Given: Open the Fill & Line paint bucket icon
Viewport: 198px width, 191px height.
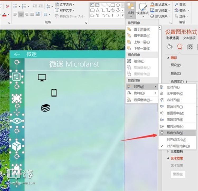Looking at the screenshot, I should 169,47.
